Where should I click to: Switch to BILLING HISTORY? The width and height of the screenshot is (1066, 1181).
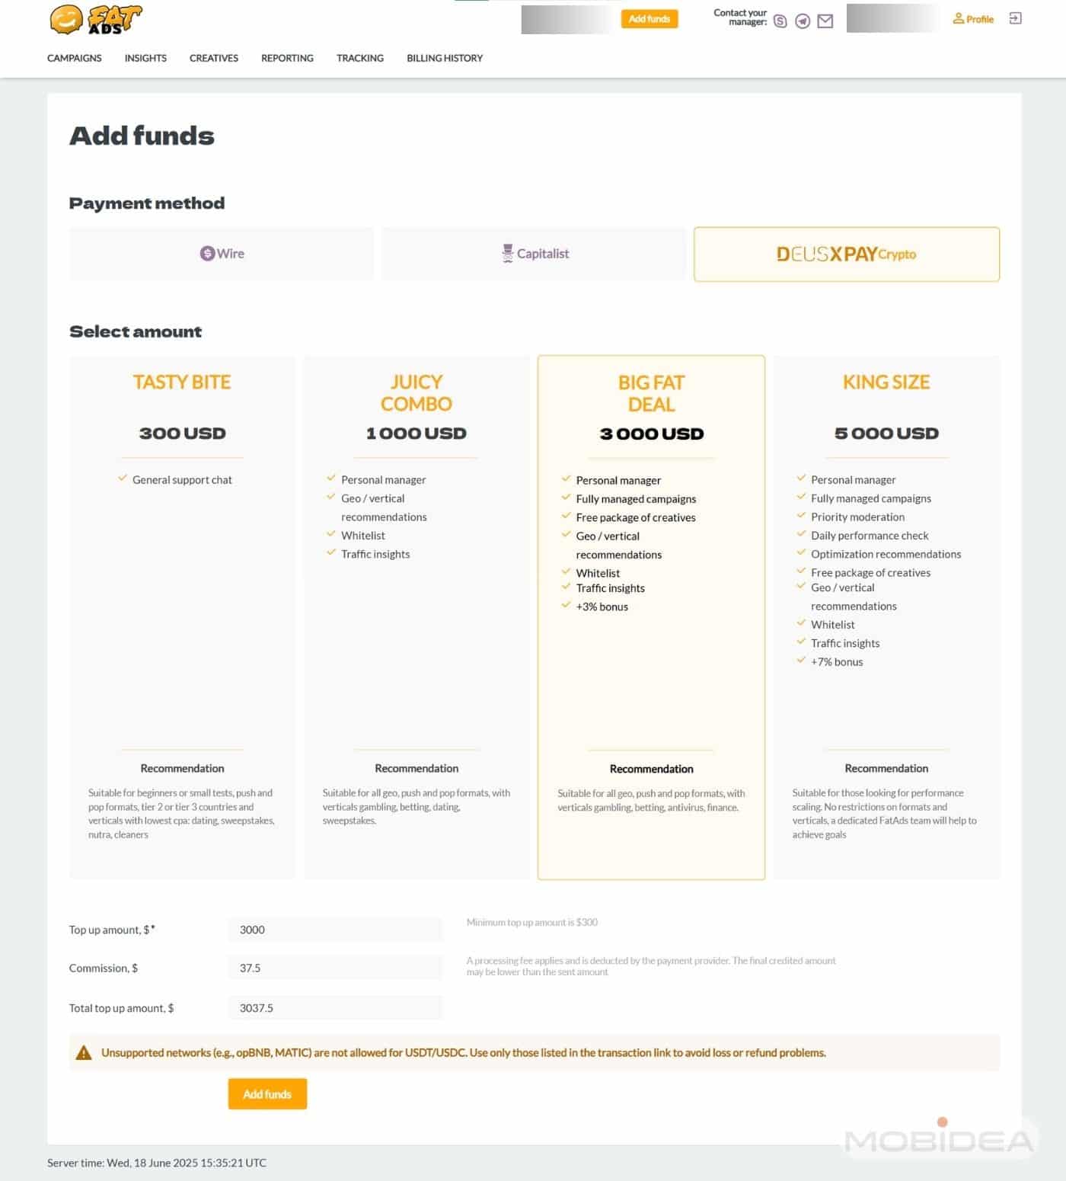(444, 58)
